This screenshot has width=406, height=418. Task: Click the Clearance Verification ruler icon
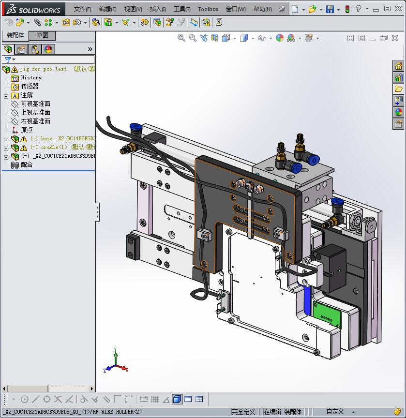(x=194, y=22)
